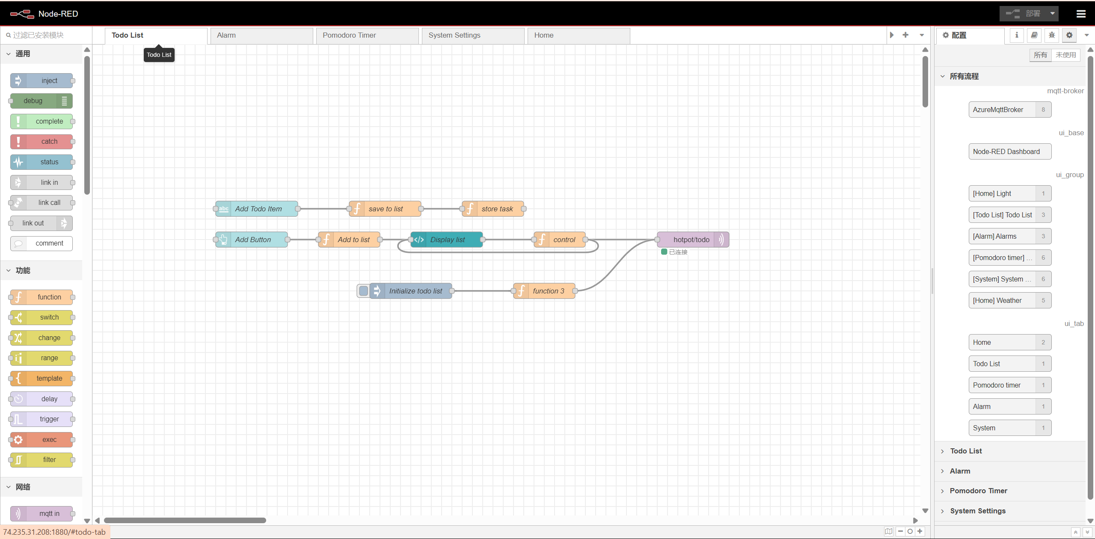Reset zoom with the circle icon

[910, 531]
